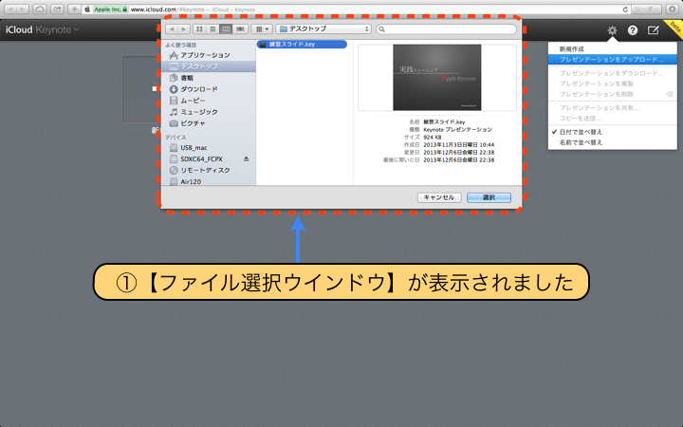Screen dimensions: 683x427
Task: Go forward in the file dialog
Action: pos(183,28)
